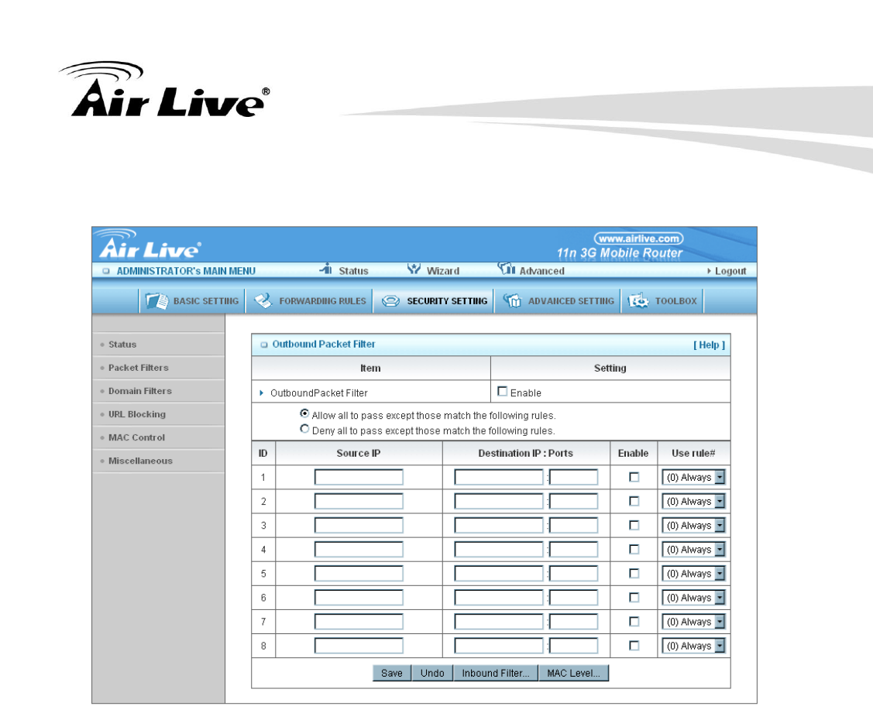Image resolution: width=873 pixels, height=720 pixels.
Task: Open Use rule# dropdown for rule 4
Action: (x=693, y=550)
